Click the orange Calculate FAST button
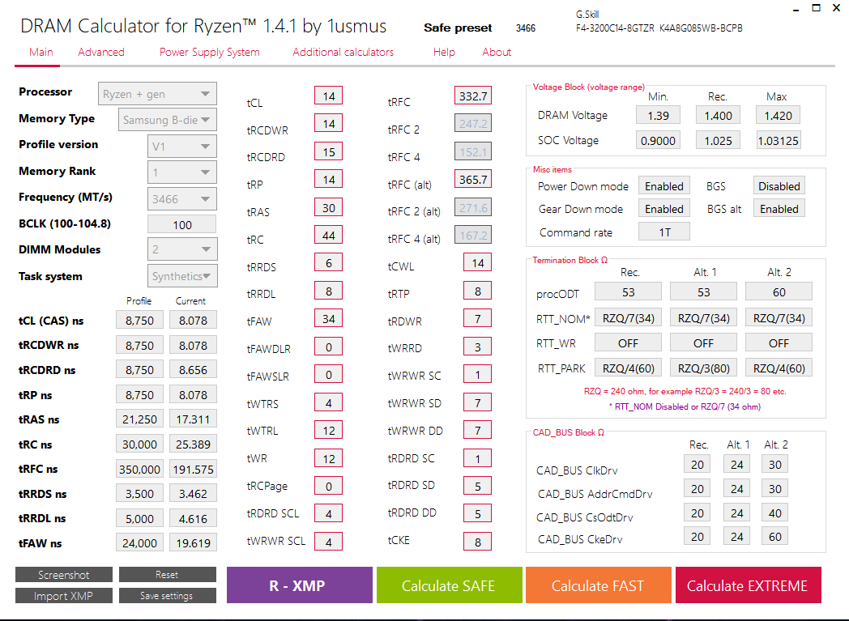The height and width of the screenshot is (621, 849). click(599, 585)
